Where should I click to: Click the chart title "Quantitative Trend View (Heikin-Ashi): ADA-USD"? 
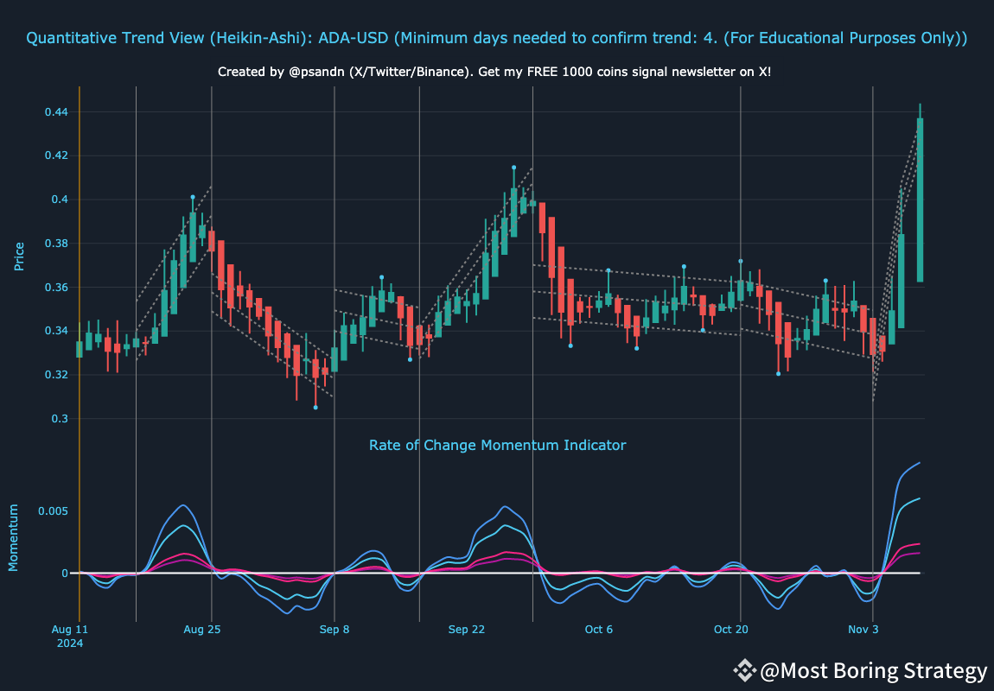[x=496, y=38]
